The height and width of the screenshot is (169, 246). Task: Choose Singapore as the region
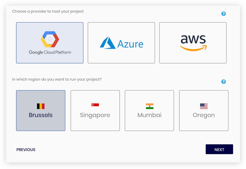(x=95, y=110)
